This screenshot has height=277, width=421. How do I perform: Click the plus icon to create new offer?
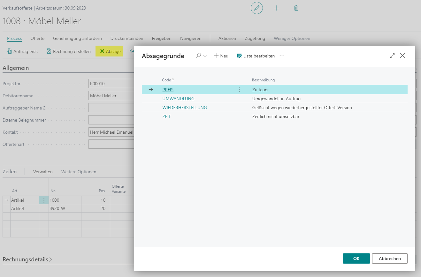click(x=277, y=8)
